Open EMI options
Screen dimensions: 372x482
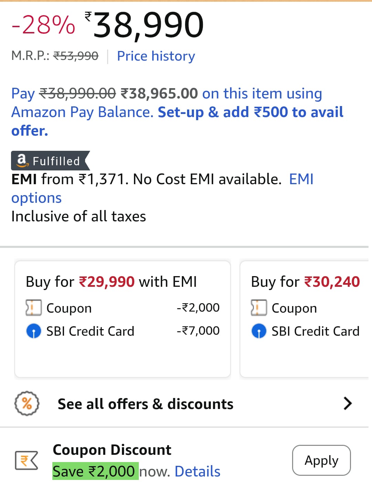click(x=36, y=197)
